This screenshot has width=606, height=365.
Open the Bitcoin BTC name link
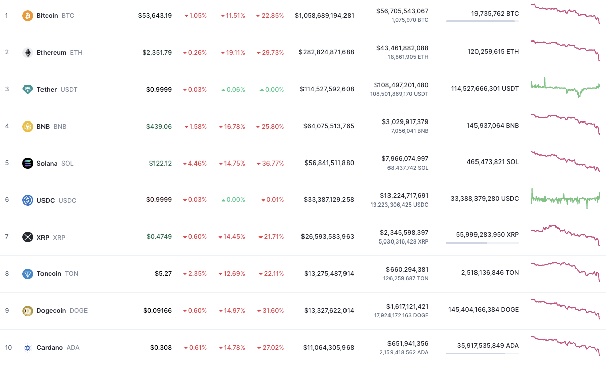(55, 16)
